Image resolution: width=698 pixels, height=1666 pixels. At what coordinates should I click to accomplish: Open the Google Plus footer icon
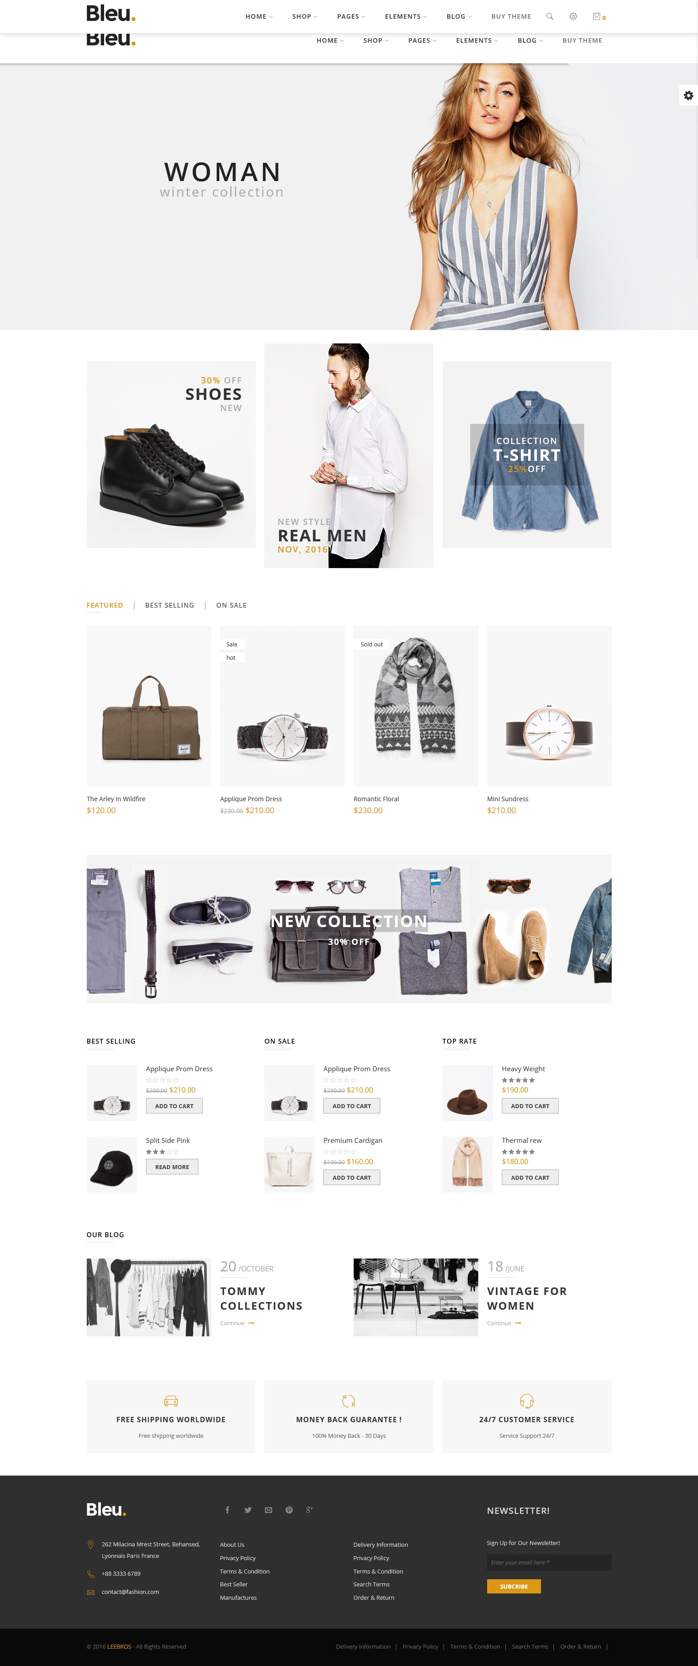(309, 1509)
